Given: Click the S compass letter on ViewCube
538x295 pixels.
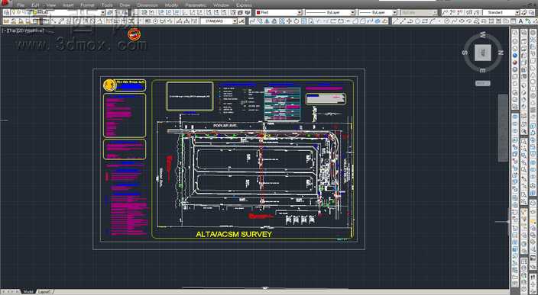Looking at the screenshot, I should tap(465, 53).
